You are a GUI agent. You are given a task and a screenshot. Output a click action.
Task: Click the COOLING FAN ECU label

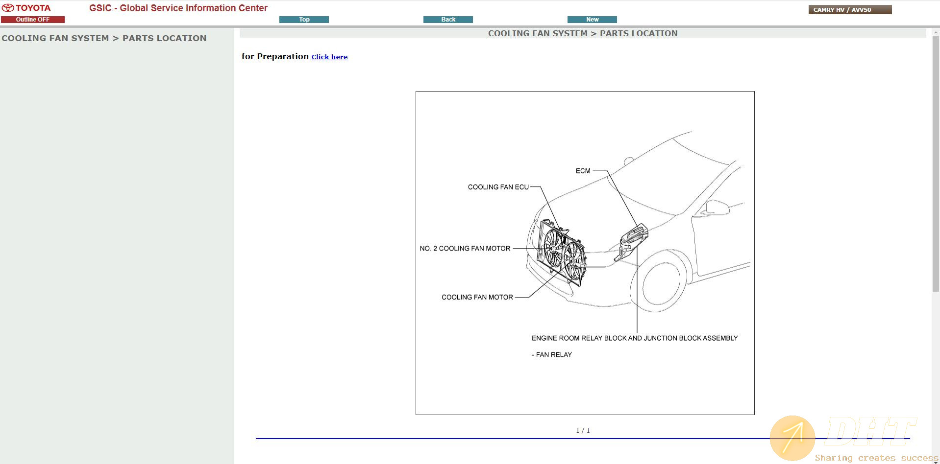point(498,187)
